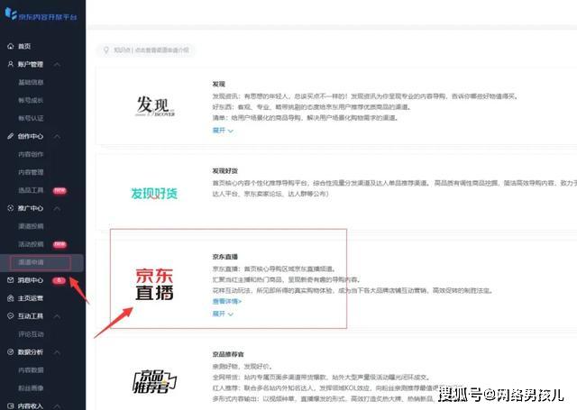Expand the 发现 channel card with 展开
The width and height of the screenshot is (577, 410).
(x=223, y=131)
